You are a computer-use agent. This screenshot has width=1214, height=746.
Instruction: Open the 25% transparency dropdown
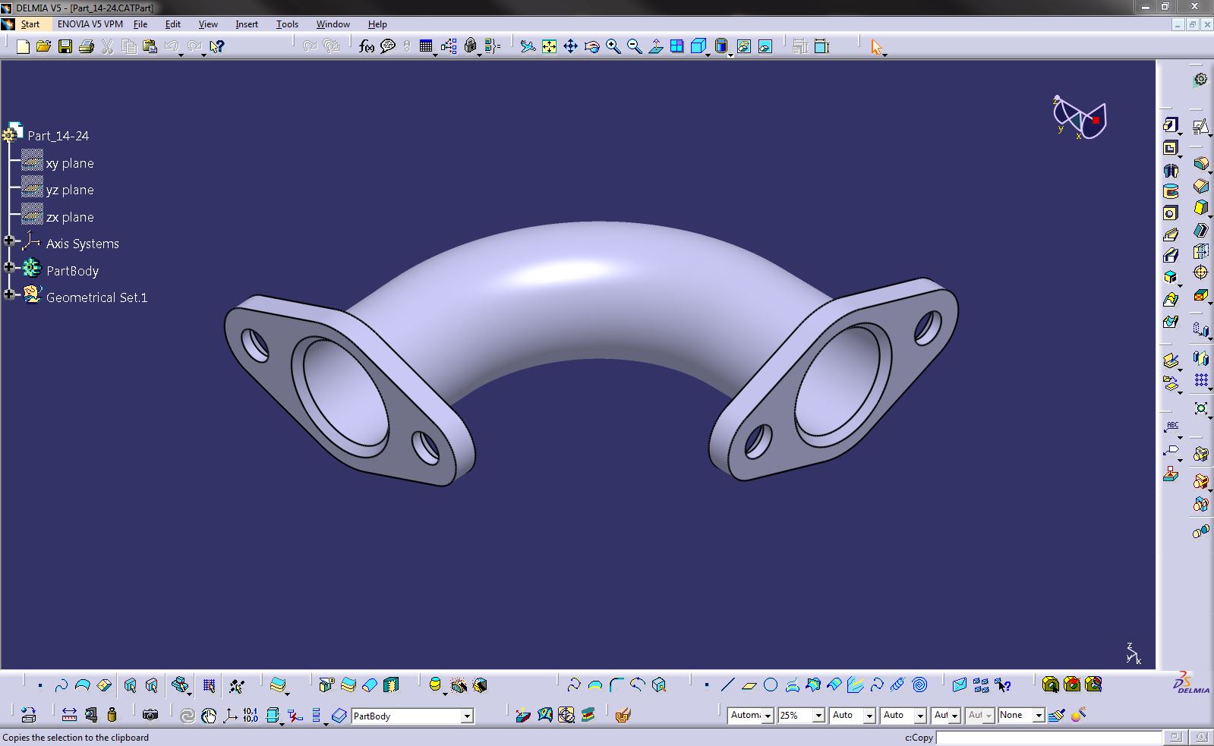coord(818,716)
